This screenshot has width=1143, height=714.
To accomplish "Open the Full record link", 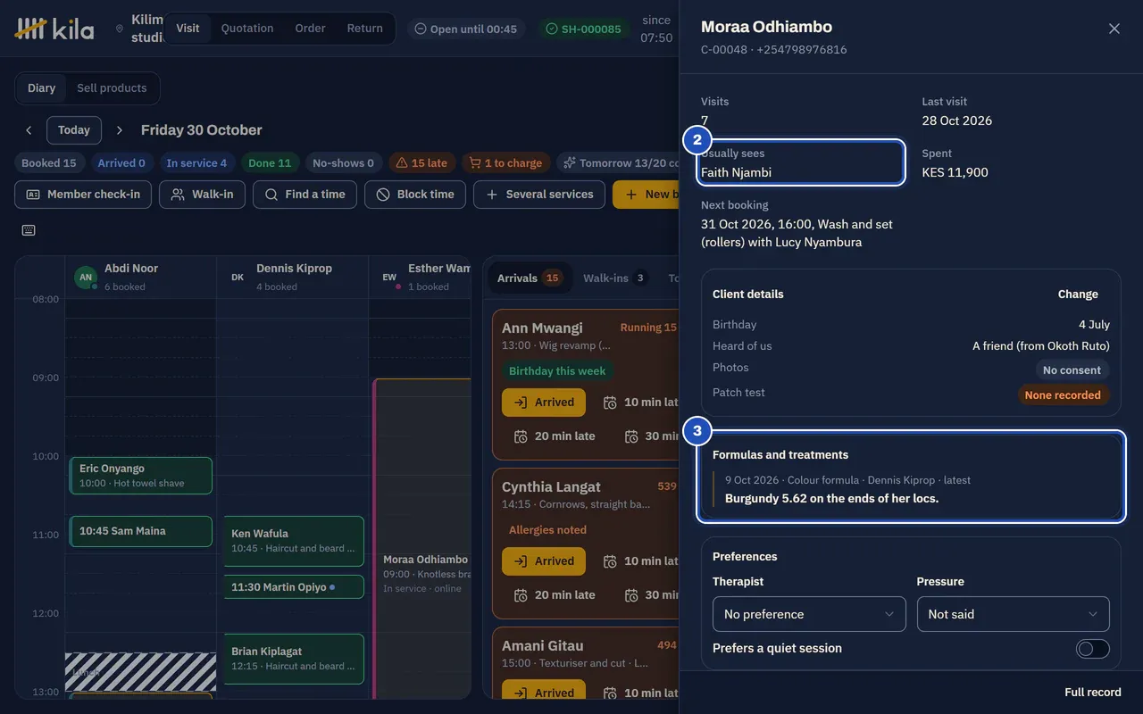I will click(1092, 693).
